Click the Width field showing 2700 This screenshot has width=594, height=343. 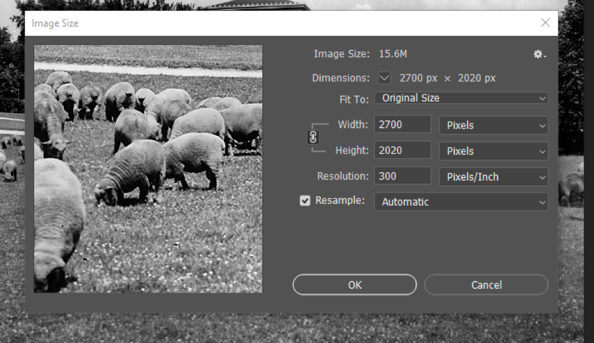[403, 124]
